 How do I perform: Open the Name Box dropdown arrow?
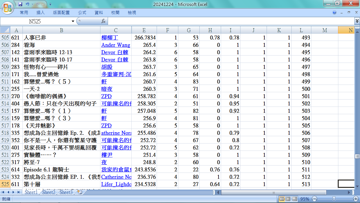click(73, 21)
